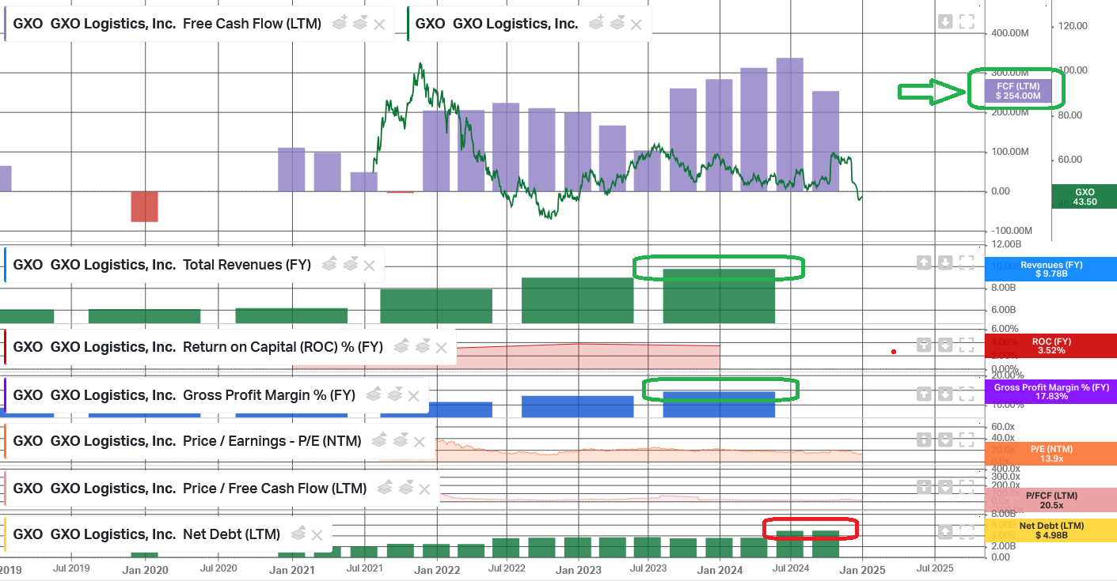Move the Return on Capital pane down

[x=945, y=345]
